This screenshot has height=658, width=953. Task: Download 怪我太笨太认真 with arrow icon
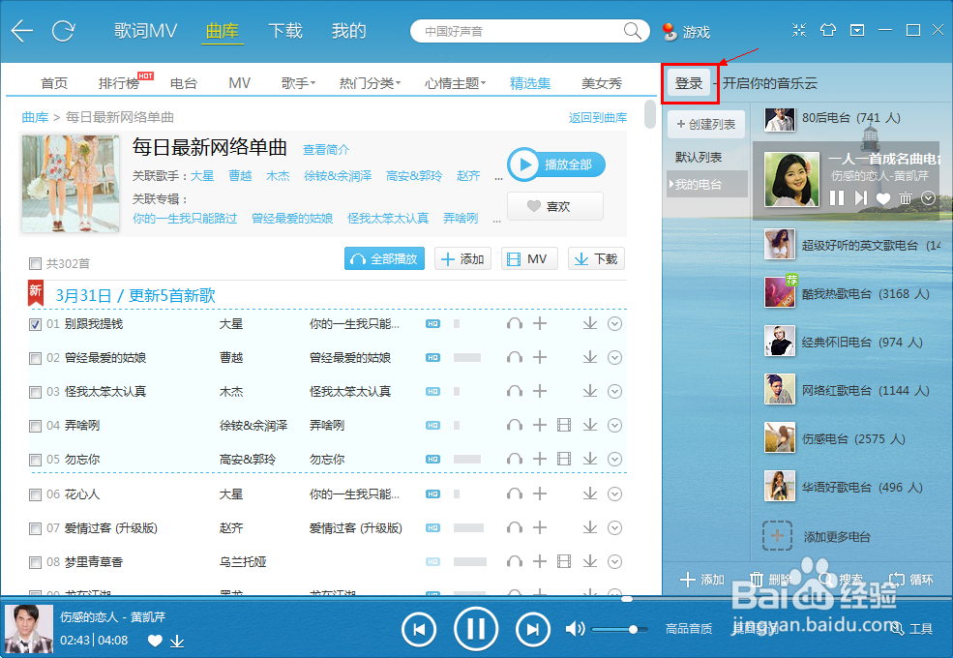(x=590, y=391)
